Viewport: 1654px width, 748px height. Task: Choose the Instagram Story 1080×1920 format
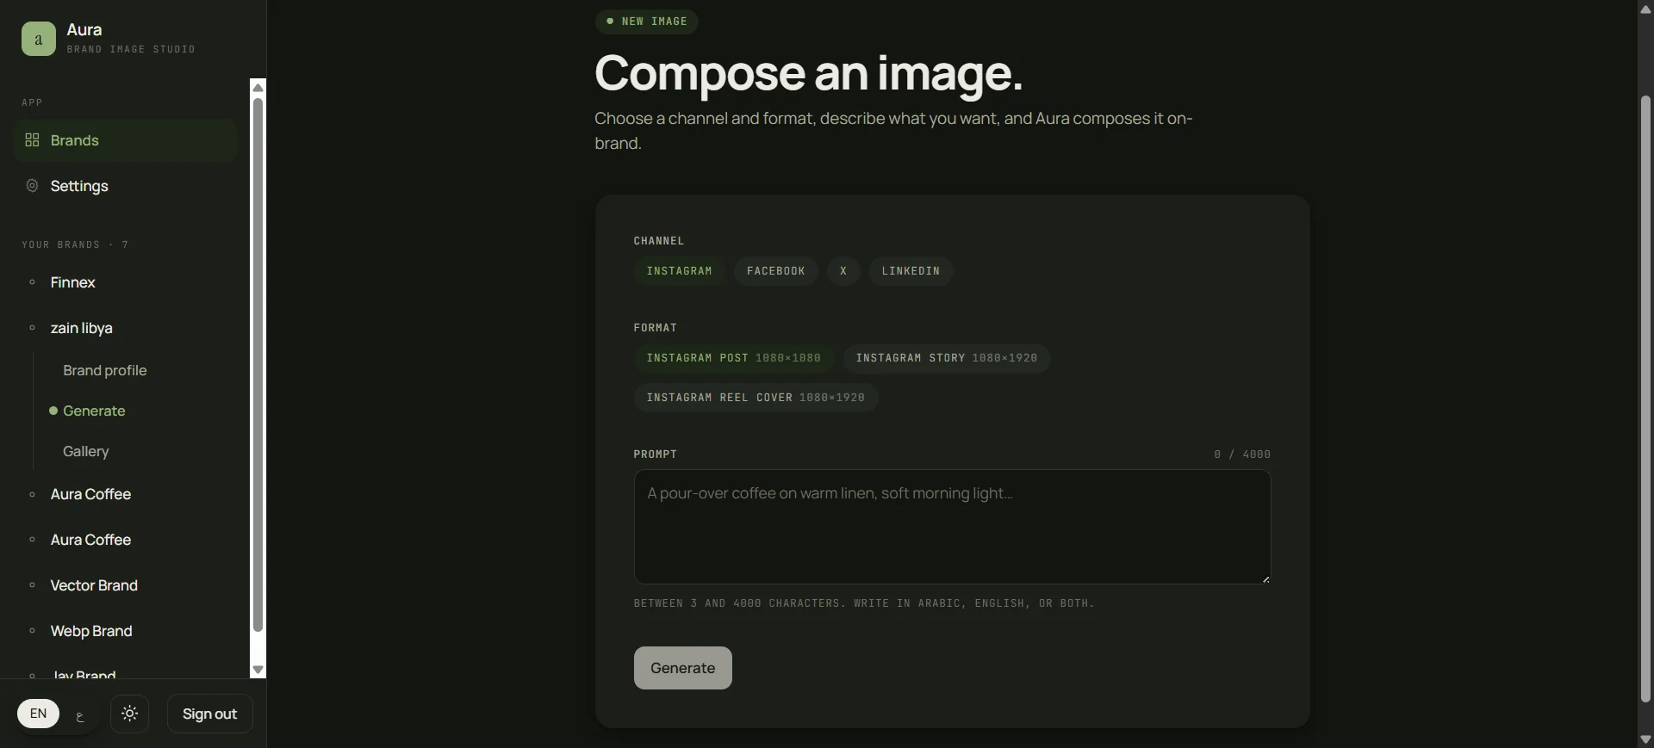click(947, 358)
